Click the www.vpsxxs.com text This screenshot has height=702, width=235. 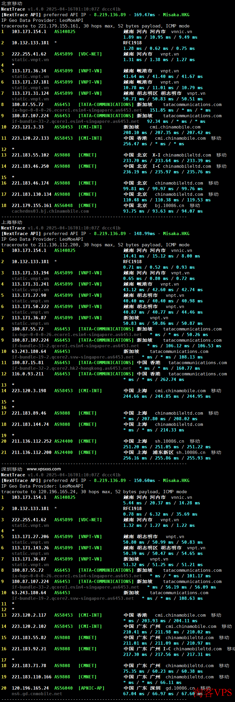(x=44, y=469)
